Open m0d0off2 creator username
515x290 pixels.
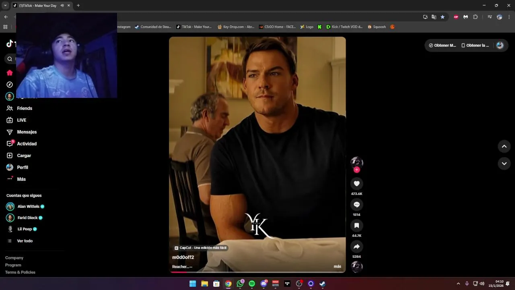[x=183, y=257]
